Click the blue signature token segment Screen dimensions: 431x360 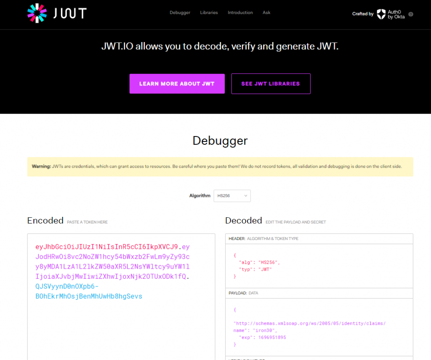point(89,291)
